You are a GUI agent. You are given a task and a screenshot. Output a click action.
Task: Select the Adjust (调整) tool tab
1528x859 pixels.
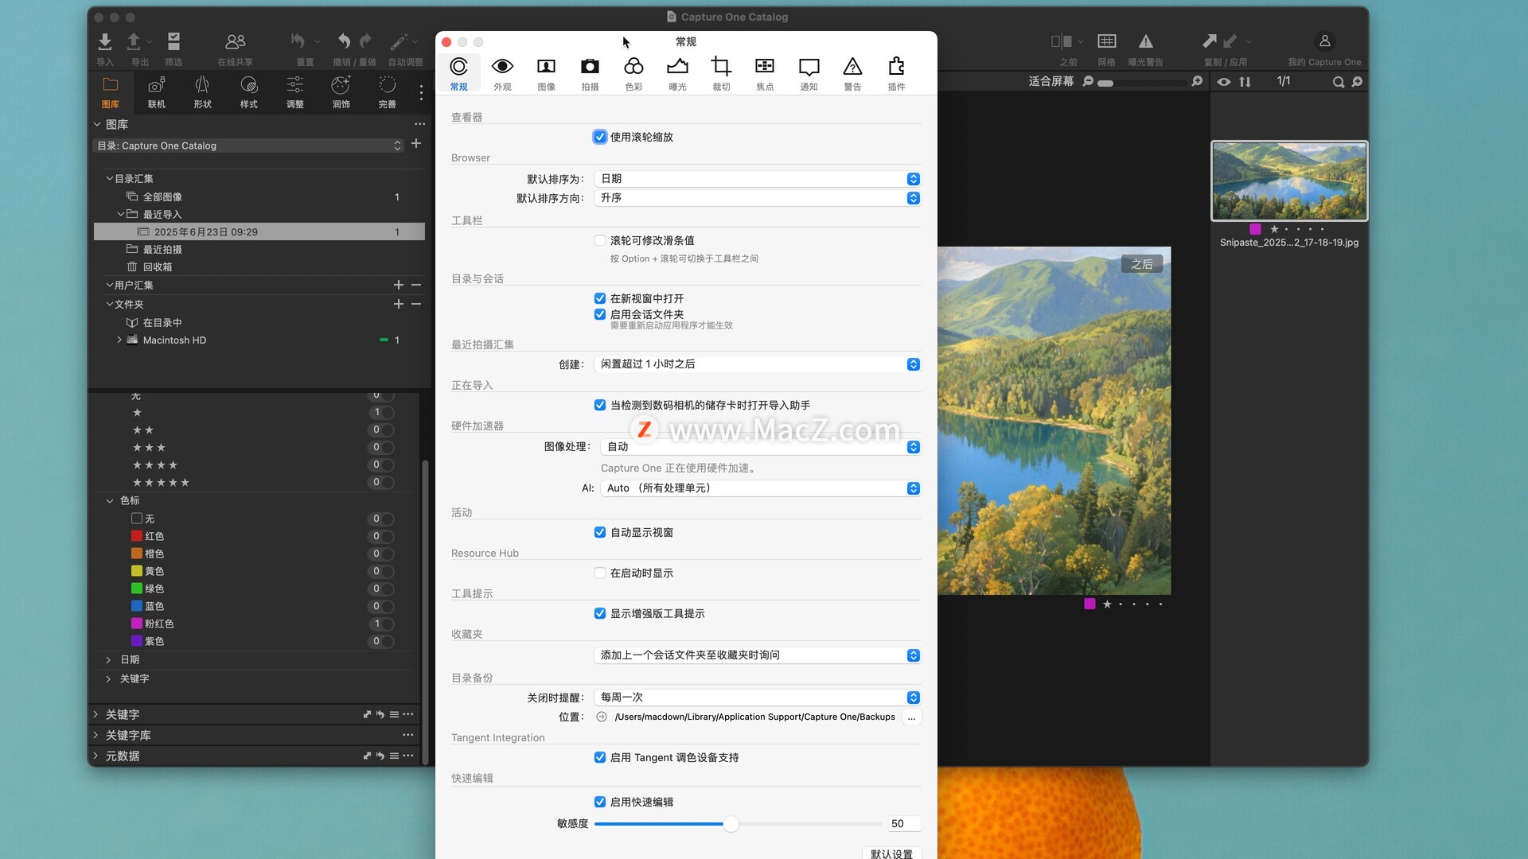pyautogui.click(x=295, y=92)
